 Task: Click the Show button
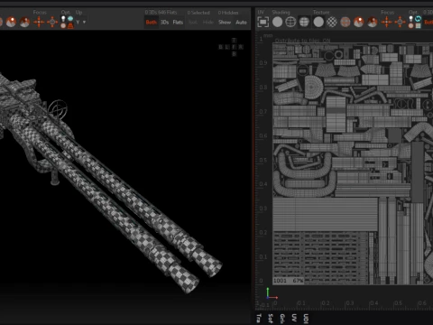pyautogui.click(x=225, y=23)
